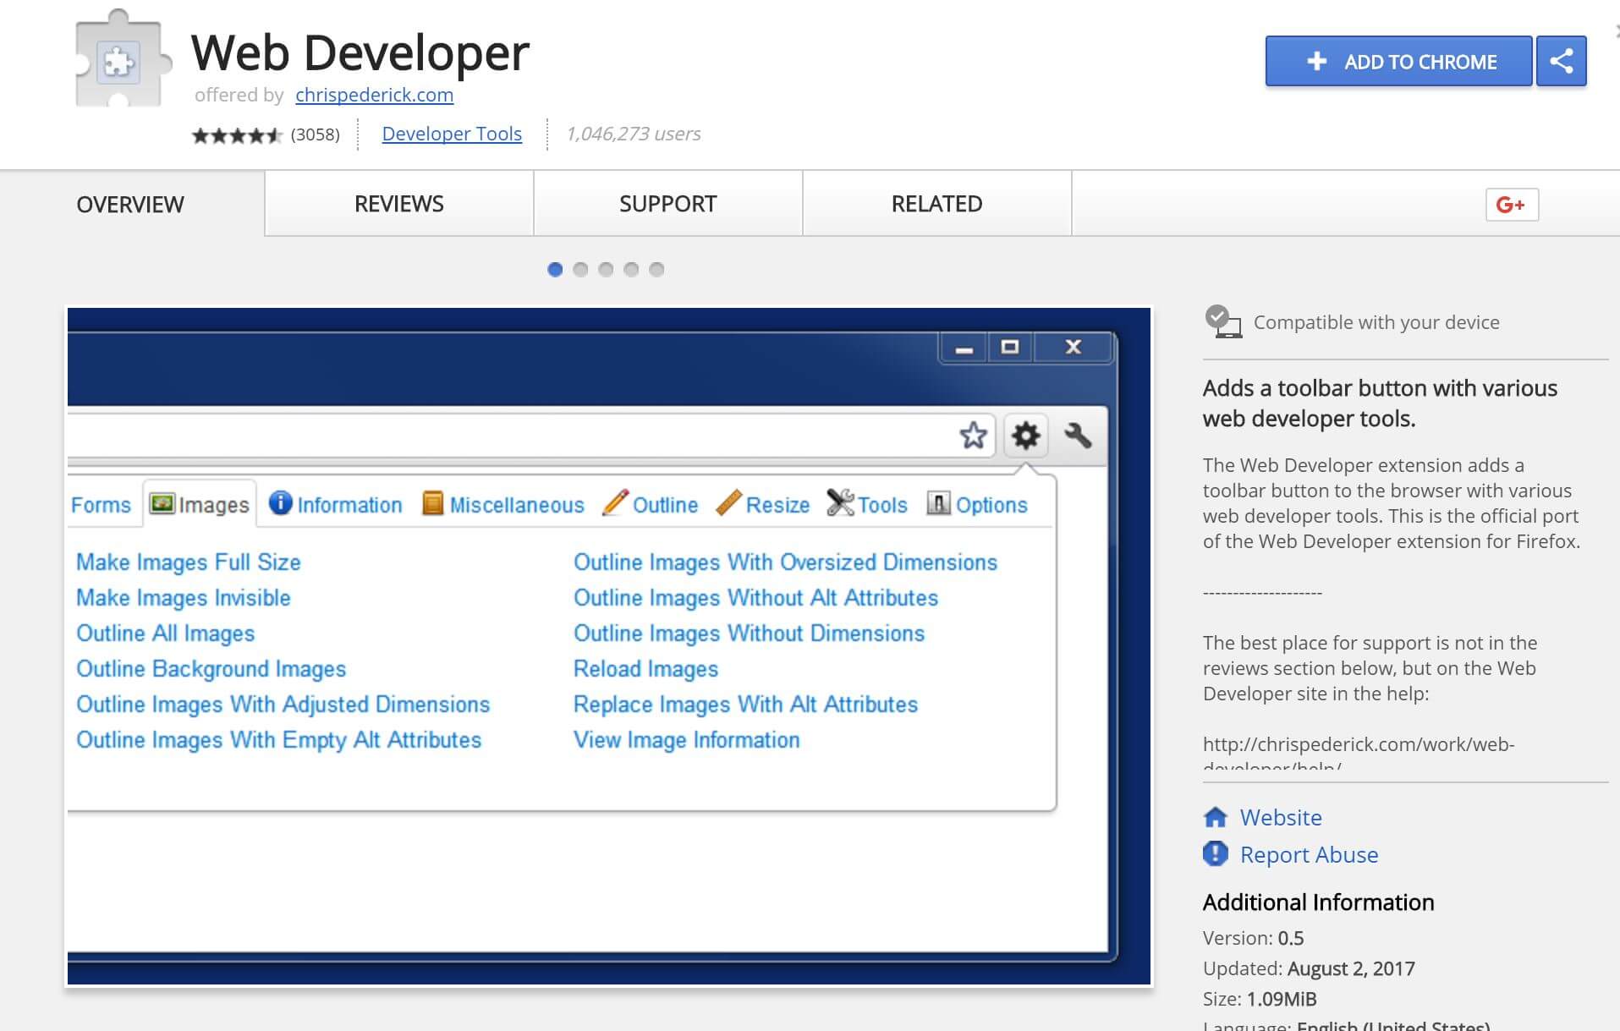Click the wrench icon in screenshot

[1078, 436]
